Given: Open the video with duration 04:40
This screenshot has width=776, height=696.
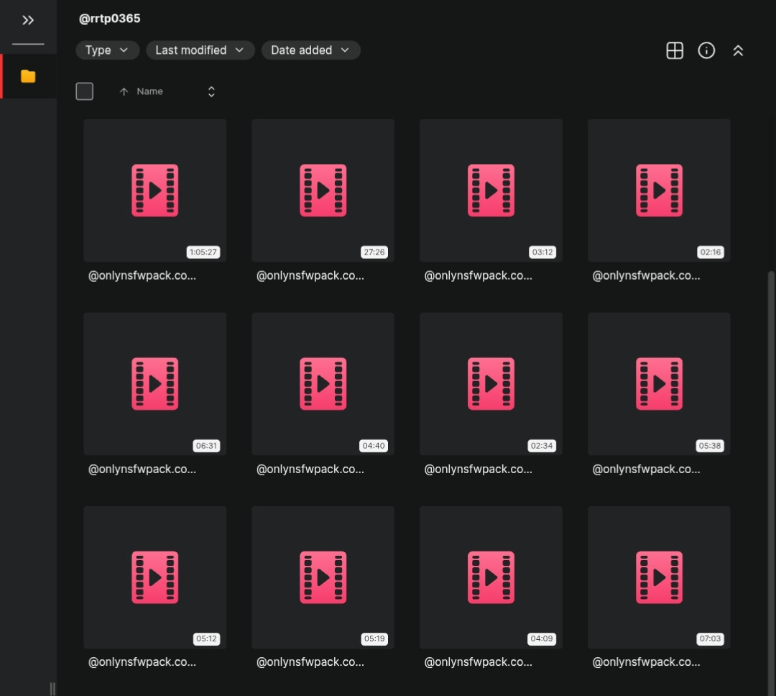Looking at the screenshot, I should pos(323,383).
